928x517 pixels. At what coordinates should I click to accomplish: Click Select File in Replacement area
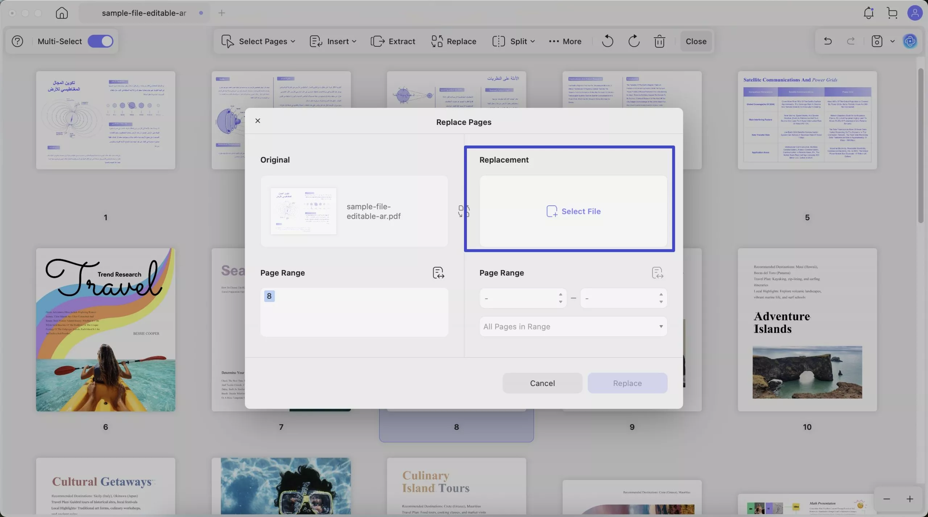[573, 211]
